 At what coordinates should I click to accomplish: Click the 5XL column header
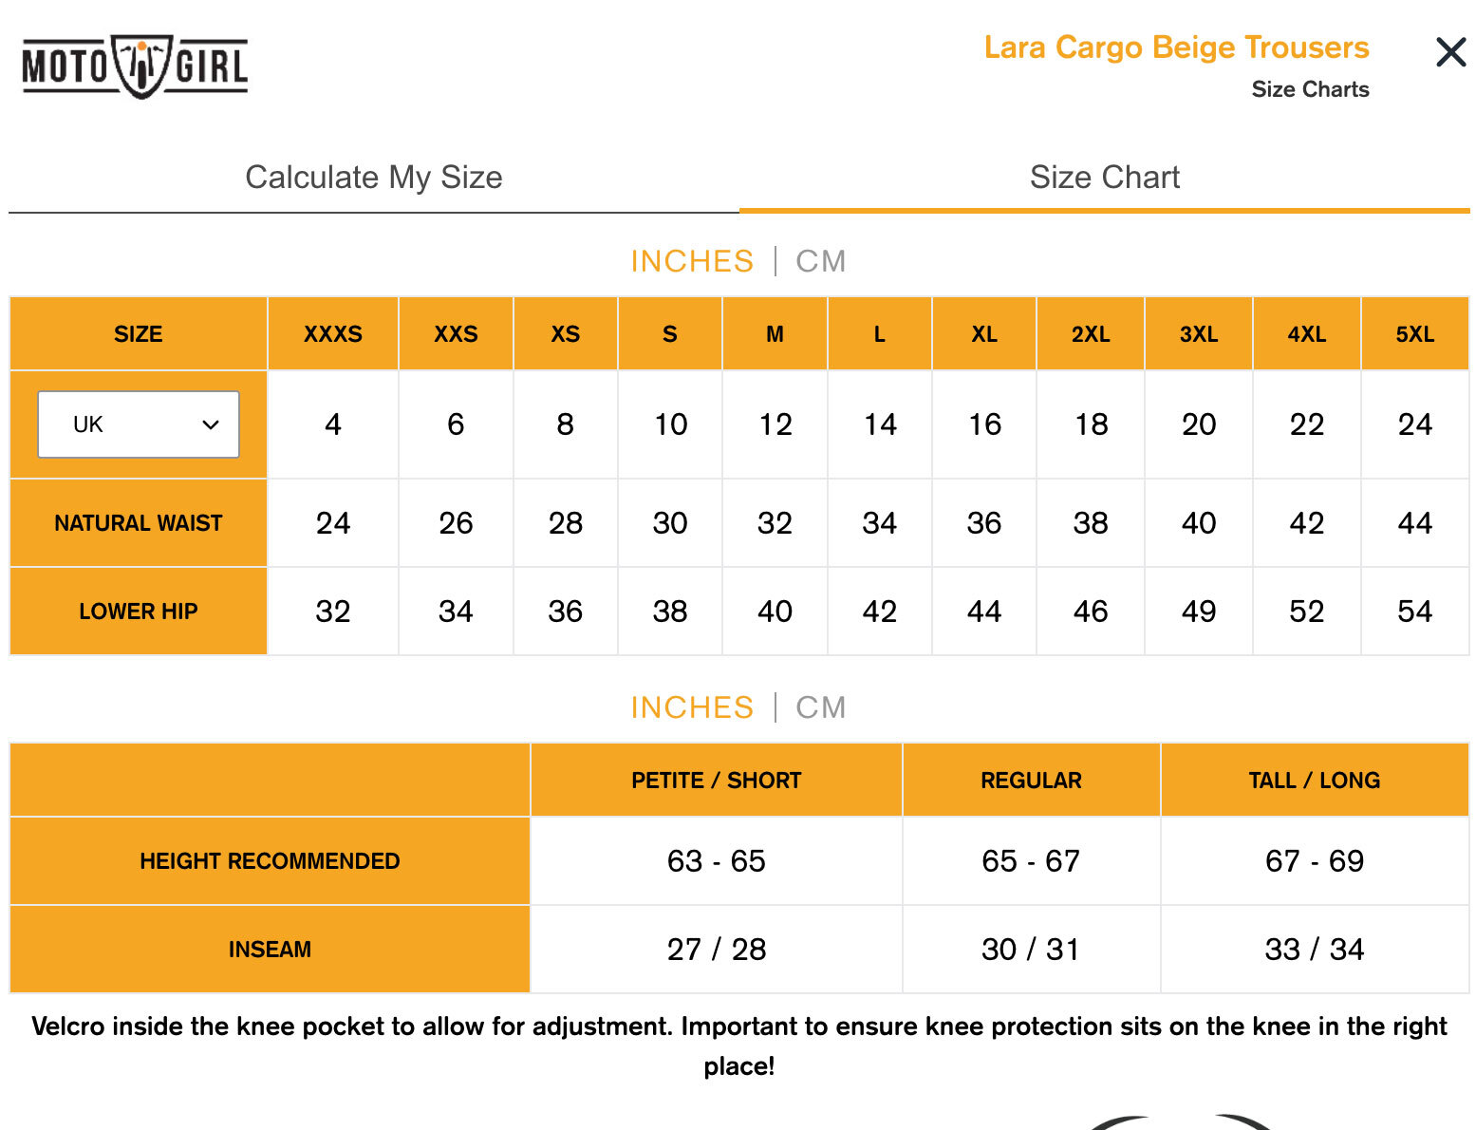(1414, 334)
